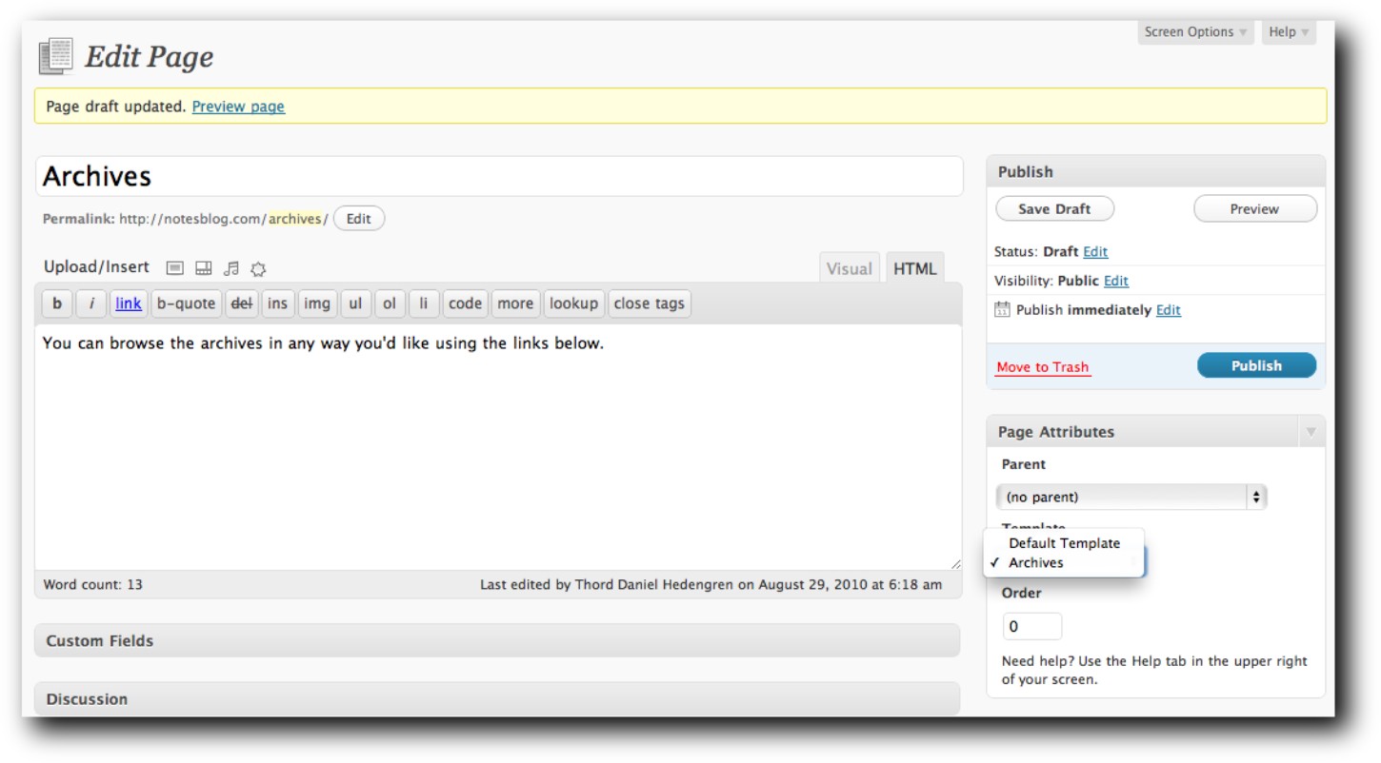Insert the more tag

coord(515,303)
